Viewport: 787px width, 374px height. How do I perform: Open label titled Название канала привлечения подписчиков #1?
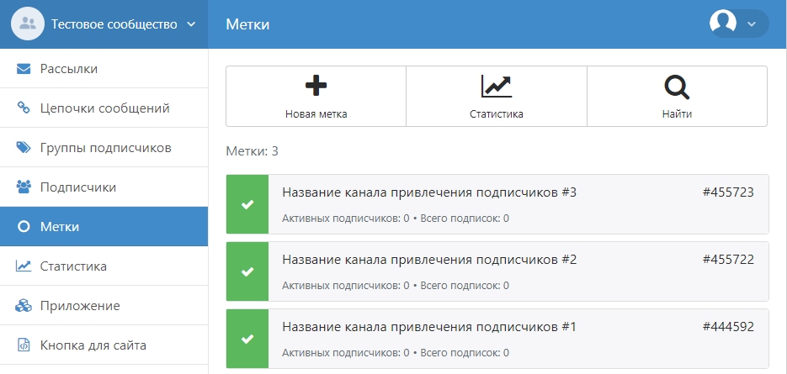pos(429,327)
